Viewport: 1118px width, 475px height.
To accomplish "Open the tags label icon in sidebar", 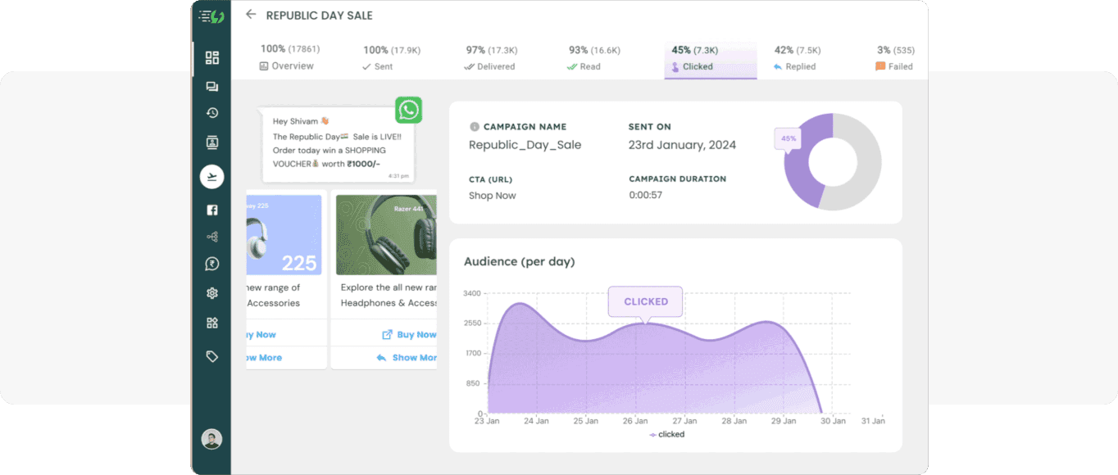I will pyautogui.click(x=211, y=355).
